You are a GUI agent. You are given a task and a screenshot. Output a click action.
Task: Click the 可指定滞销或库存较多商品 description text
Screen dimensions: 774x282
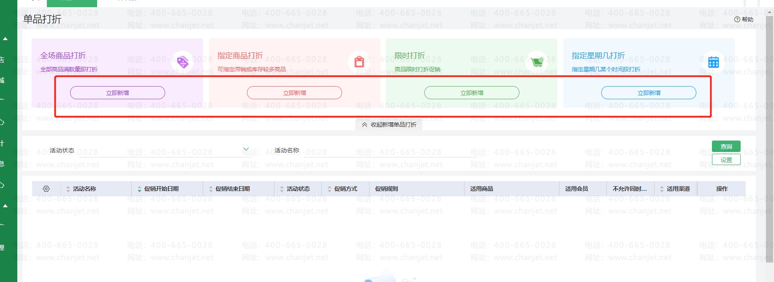(251, 69)
